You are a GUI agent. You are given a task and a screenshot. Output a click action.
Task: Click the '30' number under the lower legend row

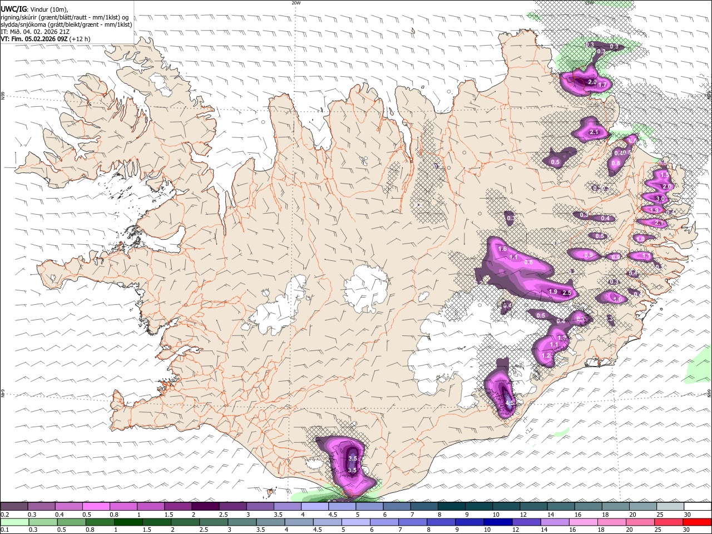point(686,530)
